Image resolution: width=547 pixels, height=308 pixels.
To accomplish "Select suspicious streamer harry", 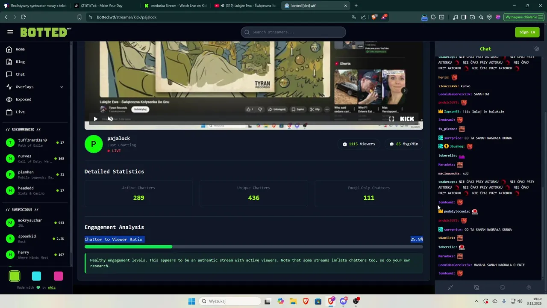I will [35, 255].
